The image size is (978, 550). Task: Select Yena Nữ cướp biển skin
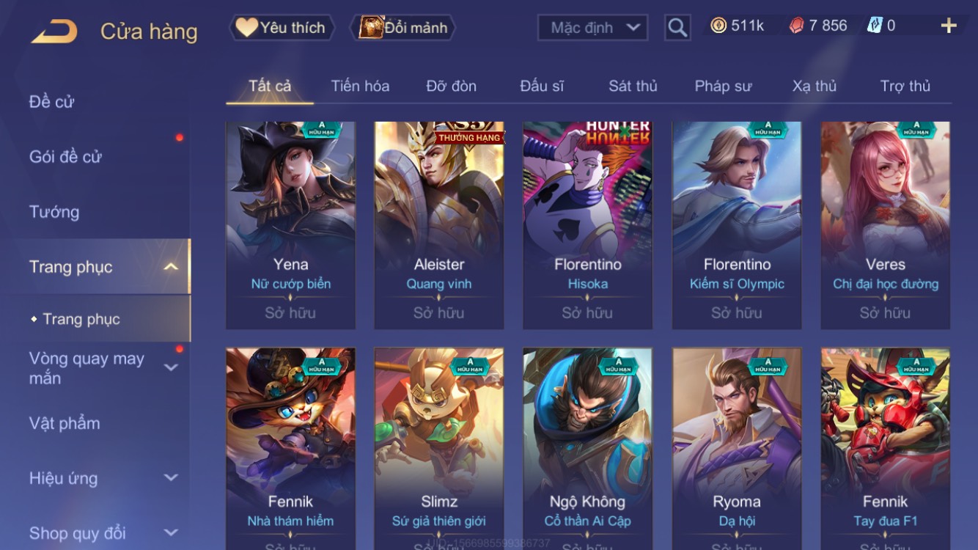290,225
